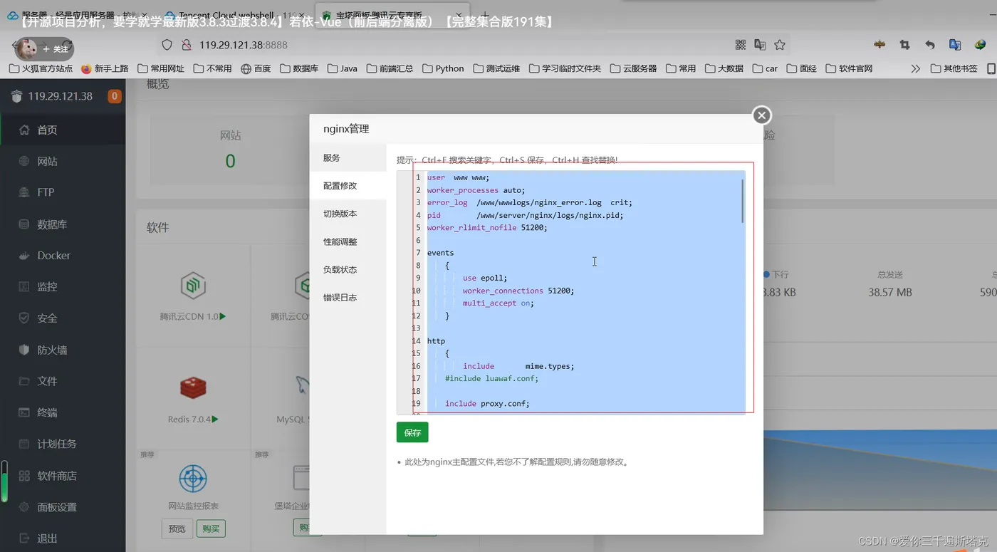Open 终端 via its terminal icon
Viewport: 997px width, 552px height.
(x=24, y=412)
